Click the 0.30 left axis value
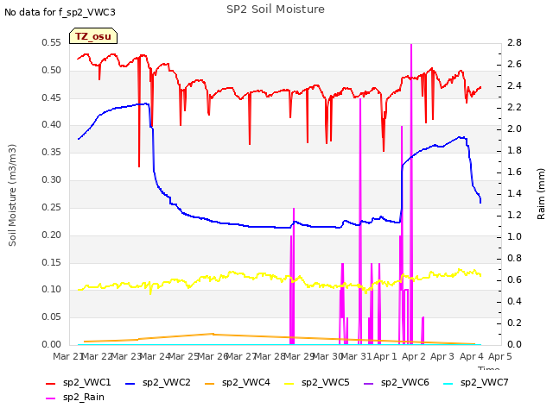 point(52,180)
